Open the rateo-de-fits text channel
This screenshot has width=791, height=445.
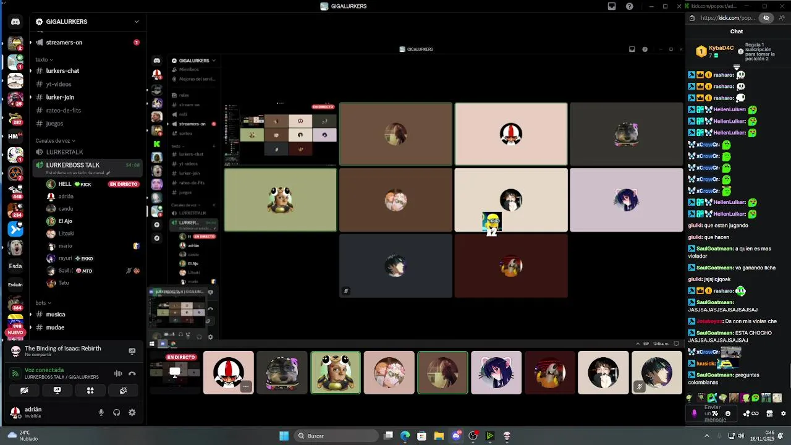pyautogui.click(x=86, y=111)
